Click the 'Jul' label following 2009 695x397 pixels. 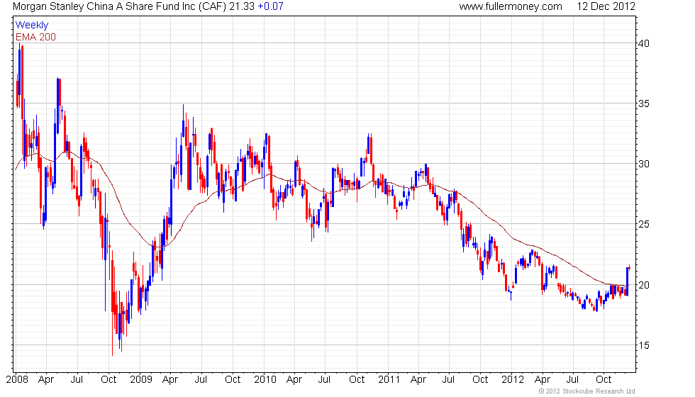point(201,380)
